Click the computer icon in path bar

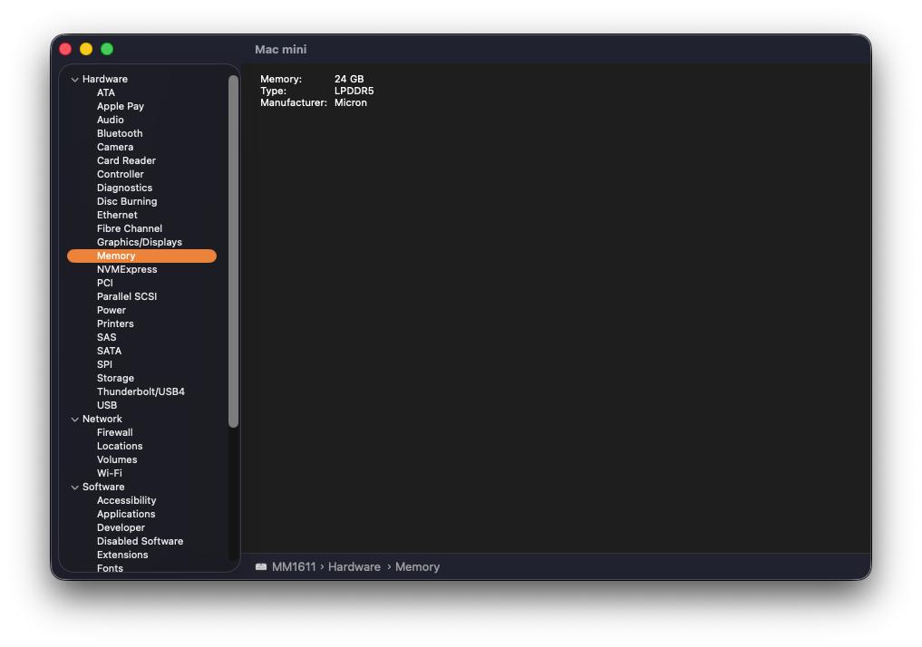261,567
